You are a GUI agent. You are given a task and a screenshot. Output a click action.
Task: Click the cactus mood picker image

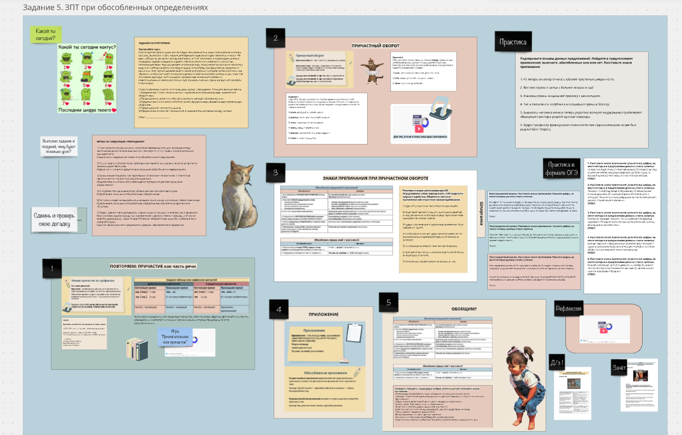click(88, 78)
